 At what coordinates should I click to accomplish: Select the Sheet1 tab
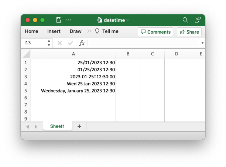(x=57, y=126)
